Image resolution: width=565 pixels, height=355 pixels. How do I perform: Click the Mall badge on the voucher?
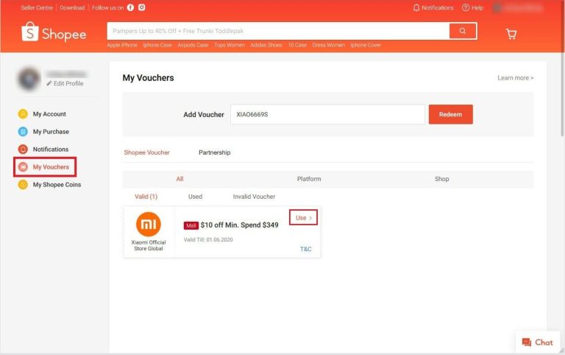click(191, 225)
